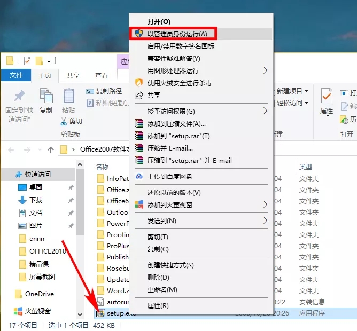357x331 pixels.
Task: Click the Cut (剪切) scissors icon in the ribbon
Action: [64, 121]
